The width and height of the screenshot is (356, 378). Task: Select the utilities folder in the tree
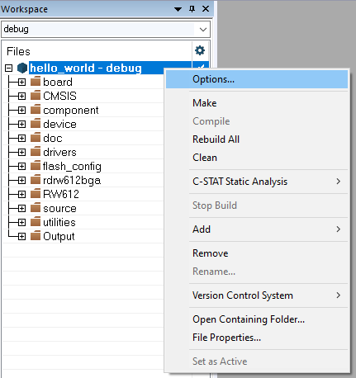59,222
